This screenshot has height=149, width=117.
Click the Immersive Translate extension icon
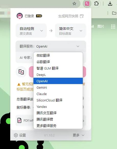pos(87,4)
